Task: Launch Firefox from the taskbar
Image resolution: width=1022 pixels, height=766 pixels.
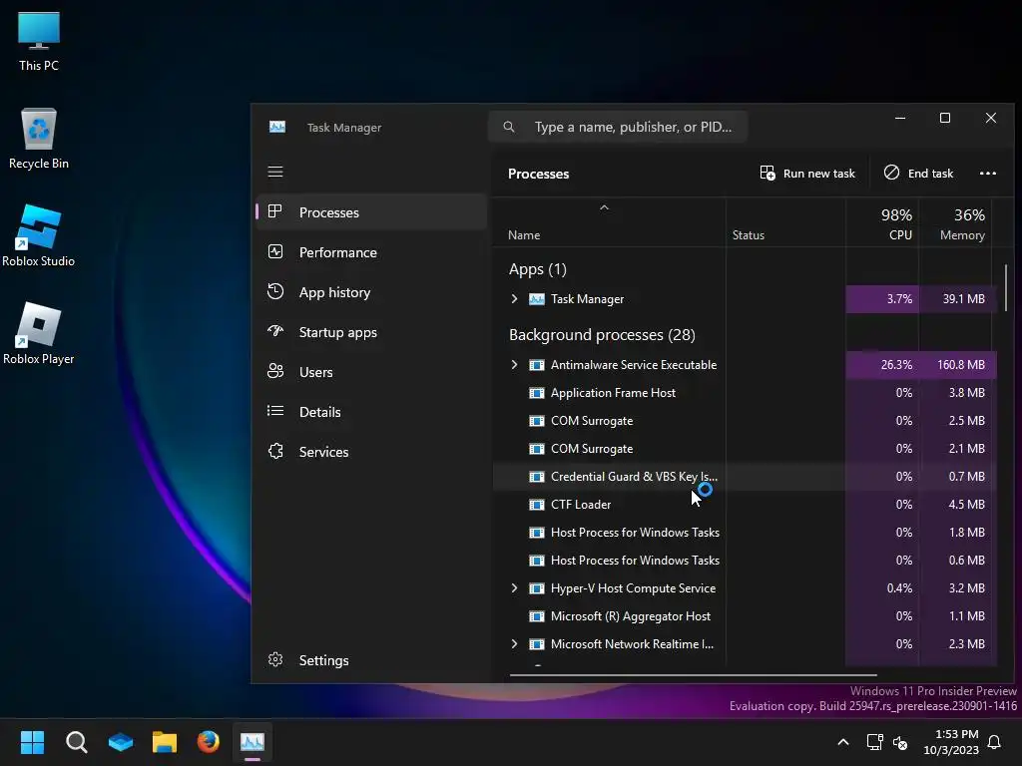Action: [208, 742]
